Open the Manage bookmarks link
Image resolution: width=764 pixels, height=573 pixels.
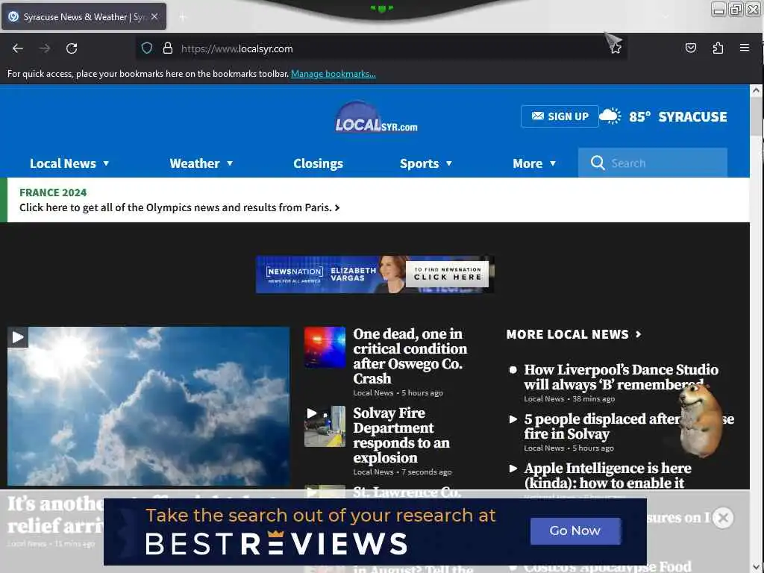point(334,74)
